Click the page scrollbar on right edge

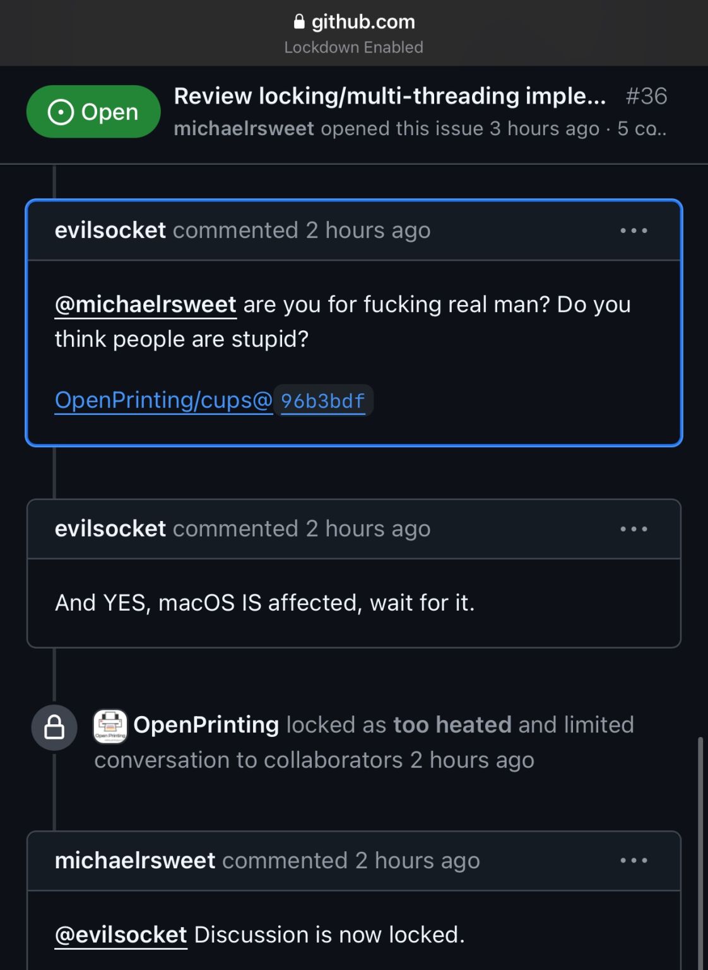700,853
